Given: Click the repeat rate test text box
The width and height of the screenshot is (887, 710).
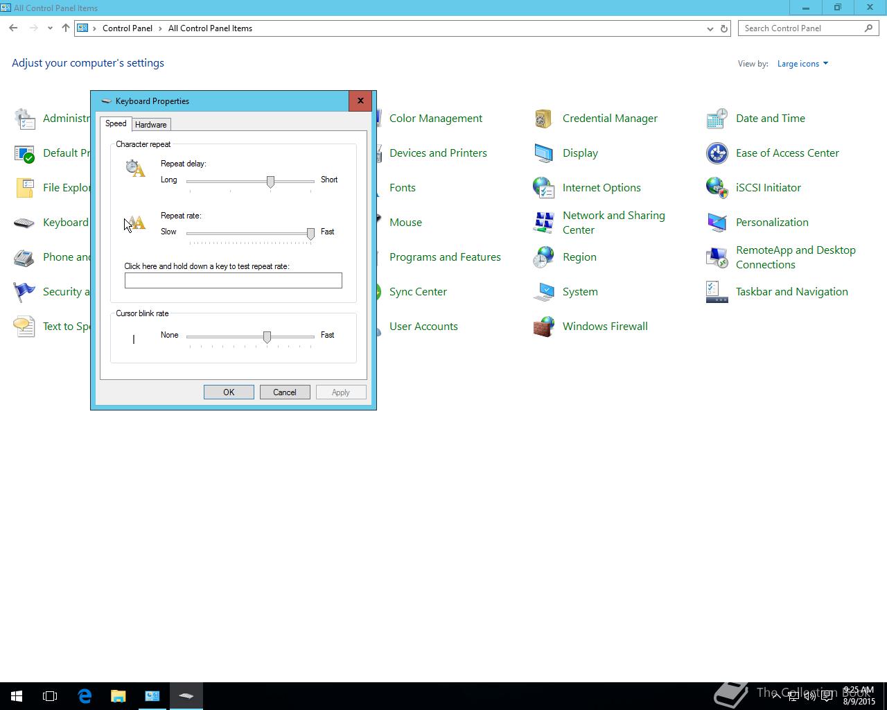Looking at the screenshot, I should [x=234, y=280].
